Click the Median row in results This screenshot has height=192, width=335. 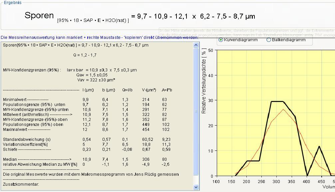tap(37, 159)
